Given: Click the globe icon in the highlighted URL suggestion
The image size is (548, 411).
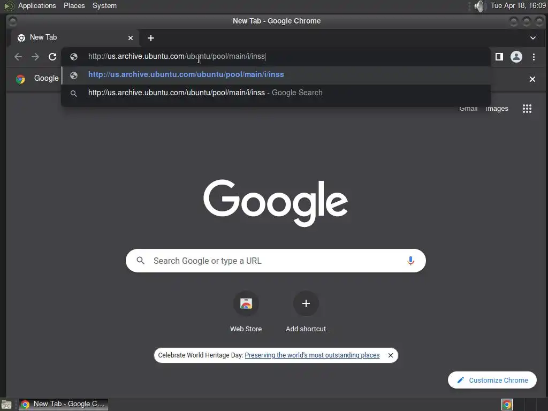Looking at the screenshot, I should click(x=74, y=75).
